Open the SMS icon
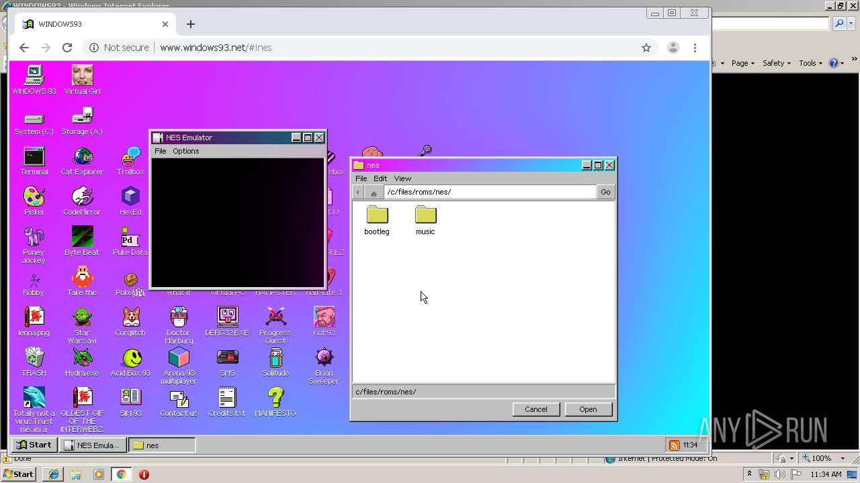The width and height of the screenshot is (860, 483). pos(227,362)
